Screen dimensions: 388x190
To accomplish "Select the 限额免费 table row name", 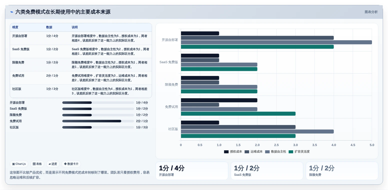I will click(18, 62).
